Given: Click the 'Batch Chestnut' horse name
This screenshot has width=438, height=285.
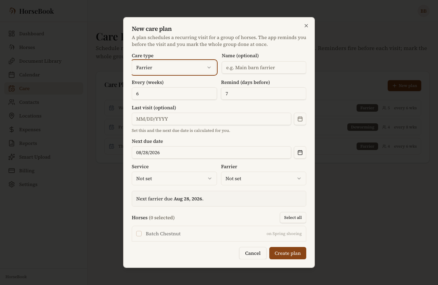Looking at the screenshot, I should coord(163,234).
